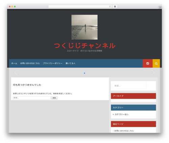Open the お問い合わせはこちら menu item
Image resolution: width=169 pixels, height=143 pixels.
point(30,64)
